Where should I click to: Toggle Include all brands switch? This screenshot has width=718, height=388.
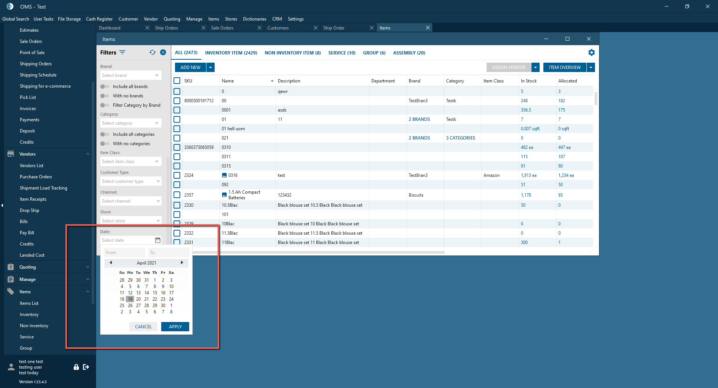105,87
